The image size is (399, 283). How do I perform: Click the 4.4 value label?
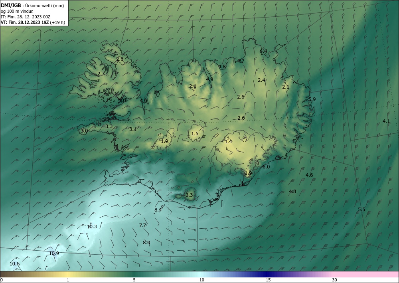[x=263, y=51]
